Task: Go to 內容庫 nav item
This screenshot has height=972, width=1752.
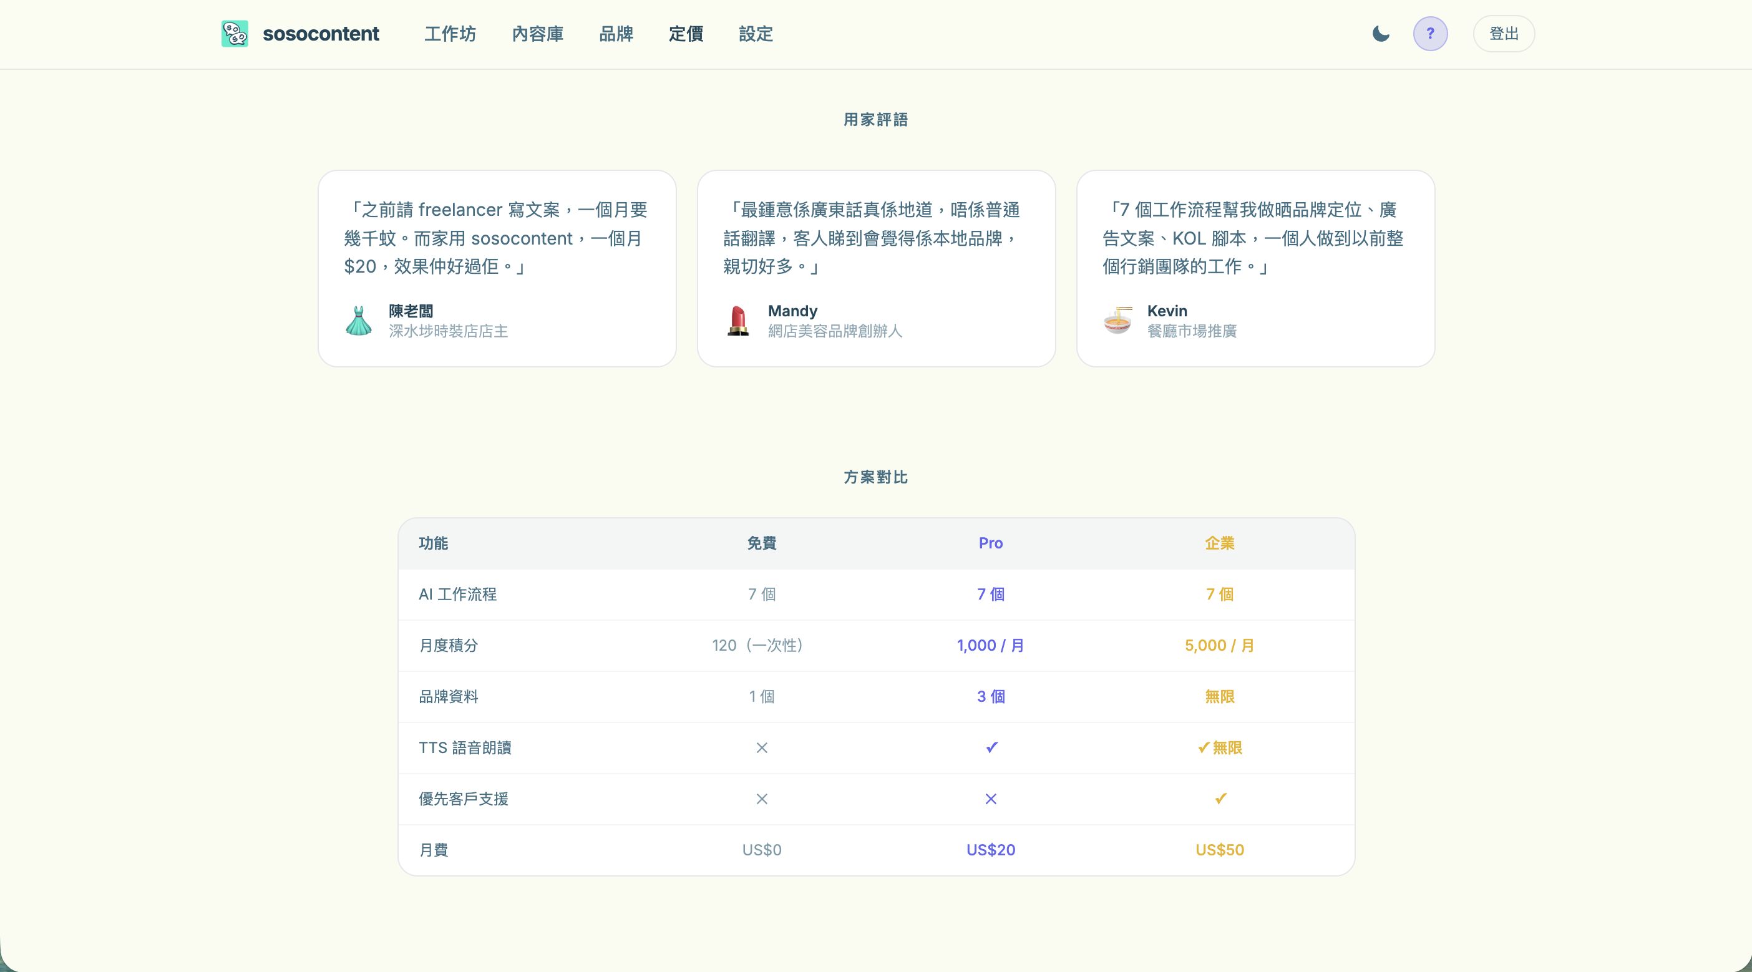Action: pos(537,33)
